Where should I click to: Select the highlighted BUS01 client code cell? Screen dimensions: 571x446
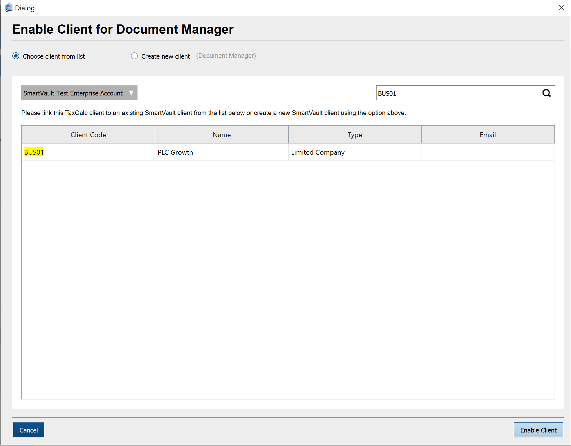[x=88, y=152]
